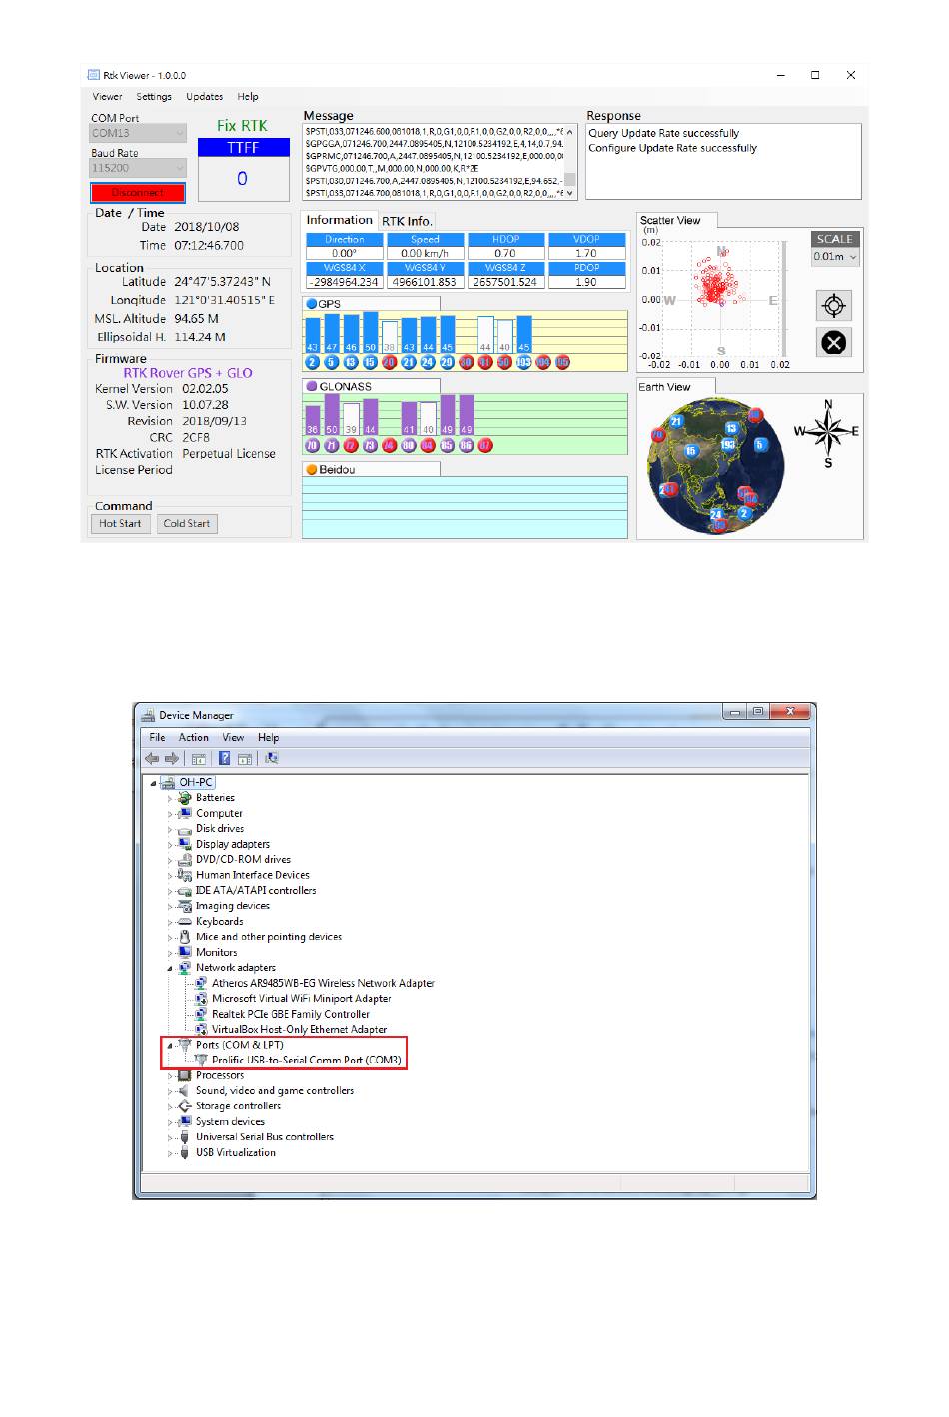Click the blue TTFF button
This screenshot has height=1417, width=949.
pyautogui.click(x=243, y=147)
